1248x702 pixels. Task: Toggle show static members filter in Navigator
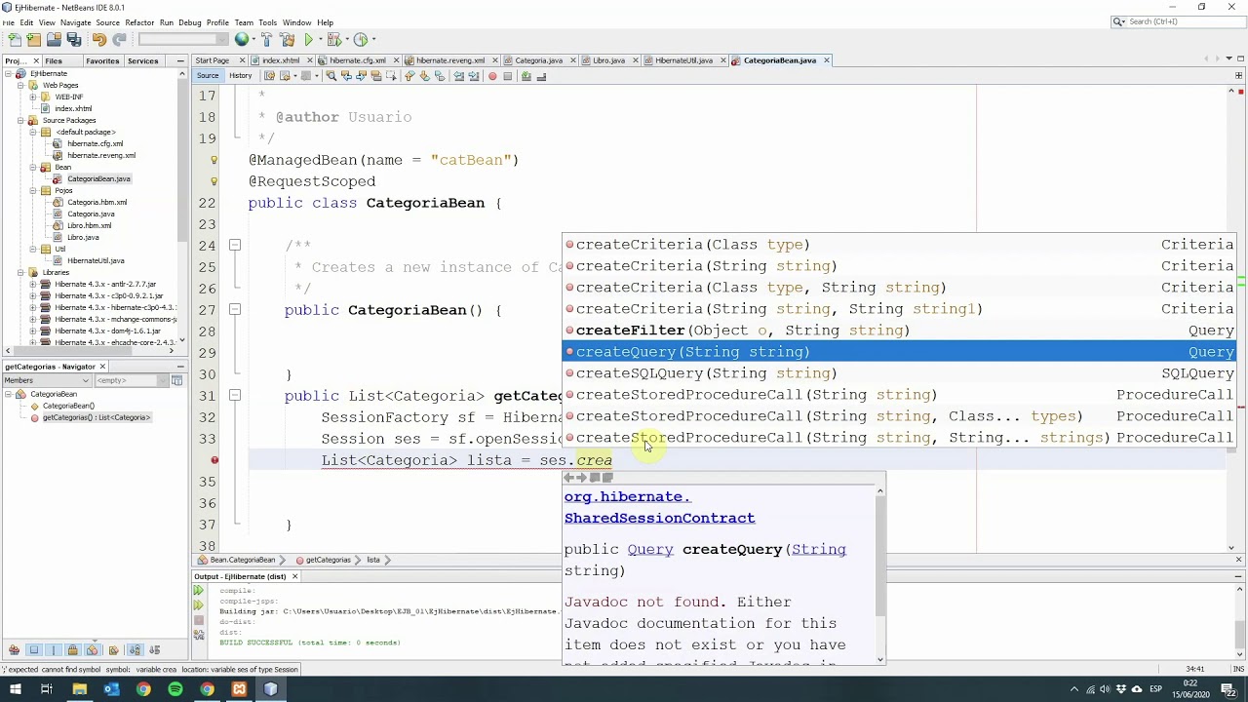(x=54, y=650)
